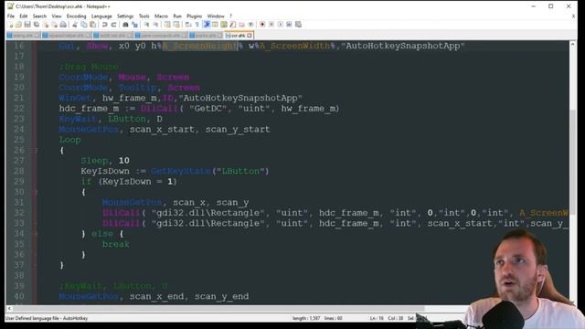Click the word 'break' on line 35
The height and width of the screenshot is (329, 585).
[x=116, y=244]
